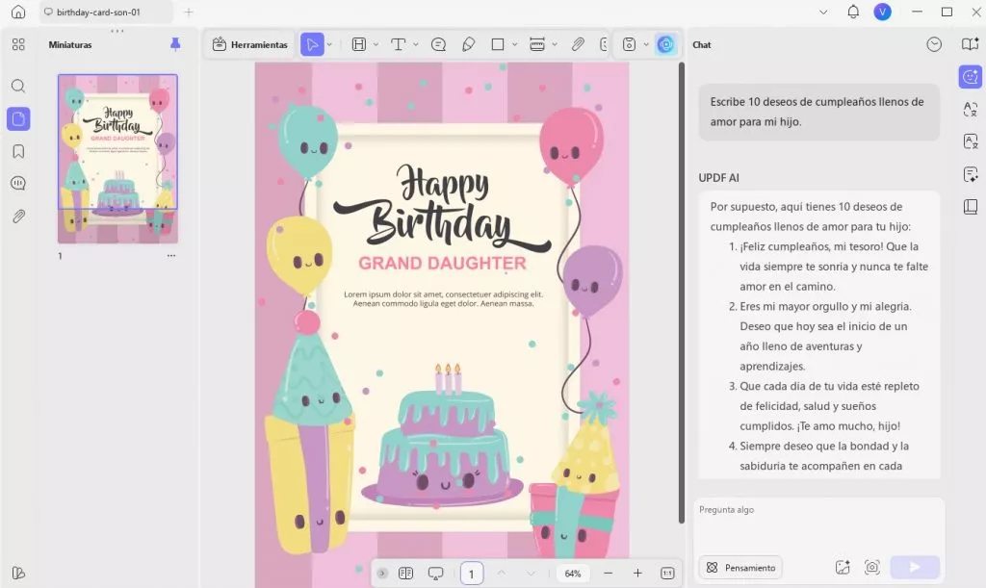The image size is (986, 588).
Task: Click the bottom-left sidebar icon
Action: (x=18, y=573)
